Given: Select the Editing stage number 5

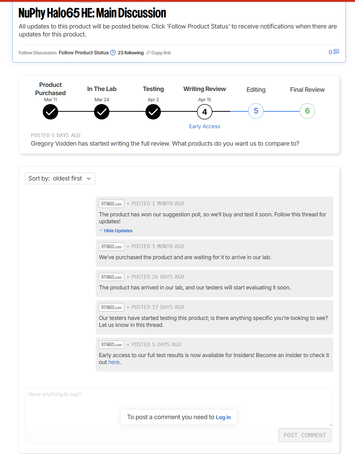Looking at the screenshot, I should 256,111.
